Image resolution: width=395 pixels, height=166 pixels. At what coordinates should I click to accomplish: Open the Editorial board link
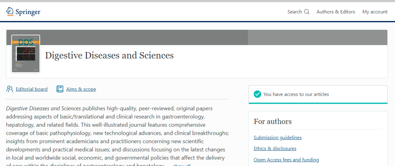click(31, 89)
